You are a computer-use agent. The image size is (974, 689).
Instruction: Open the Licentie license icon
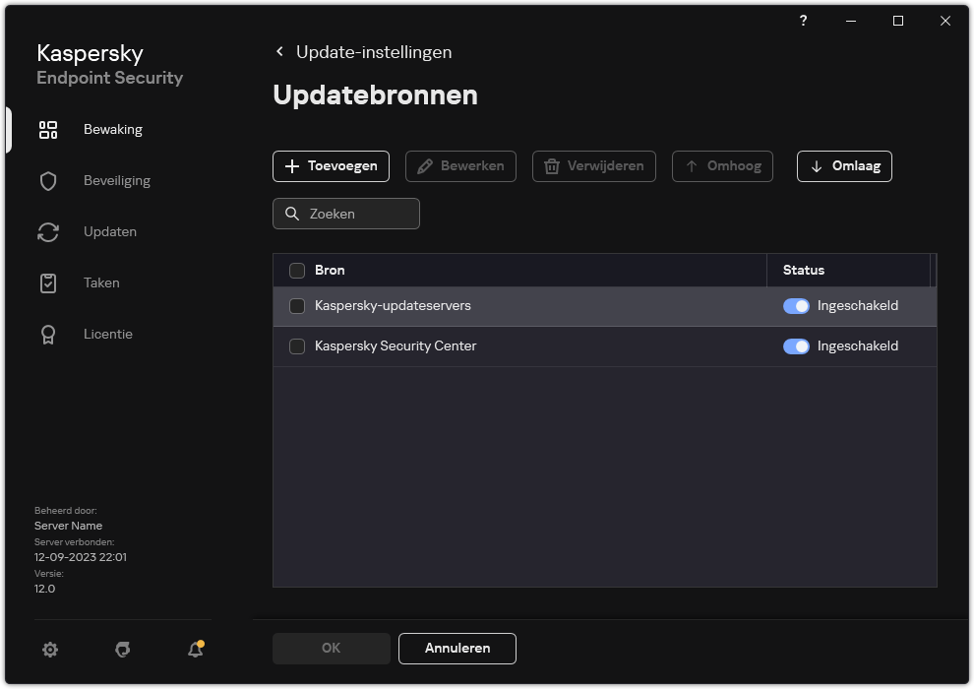(x=48, y=334)
